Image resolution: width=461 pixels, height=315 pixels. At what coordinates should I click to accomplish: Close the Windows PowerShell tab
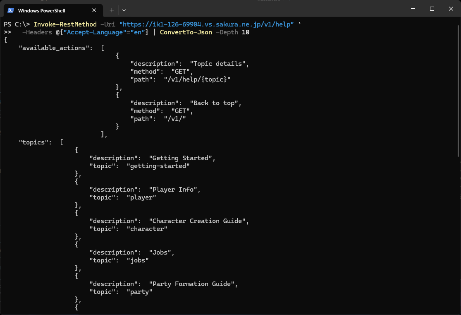pos(95,10)
